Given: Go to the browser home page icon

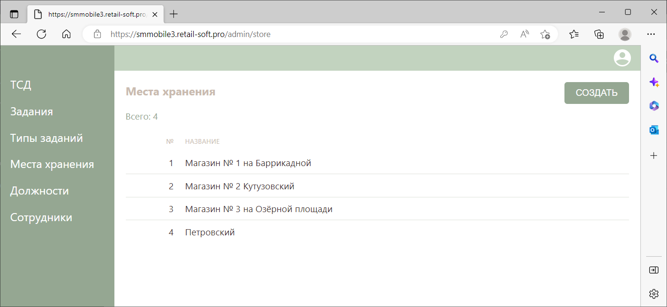Looking at the screenshot, I should 66,34.
